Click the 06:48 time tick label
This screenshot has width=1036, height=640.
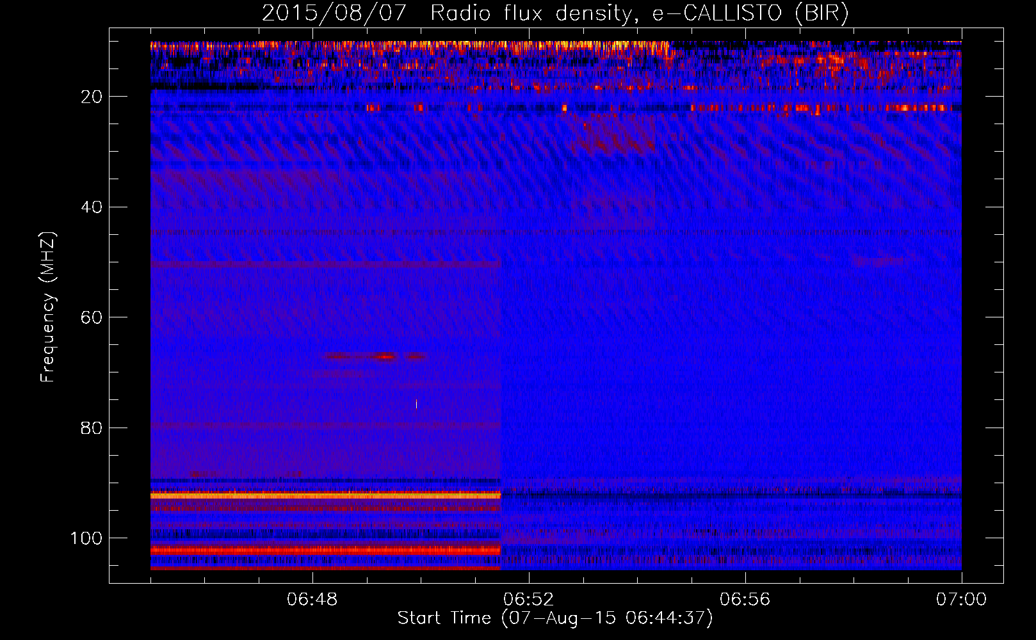pyautogui.click(x=312, y=600)
